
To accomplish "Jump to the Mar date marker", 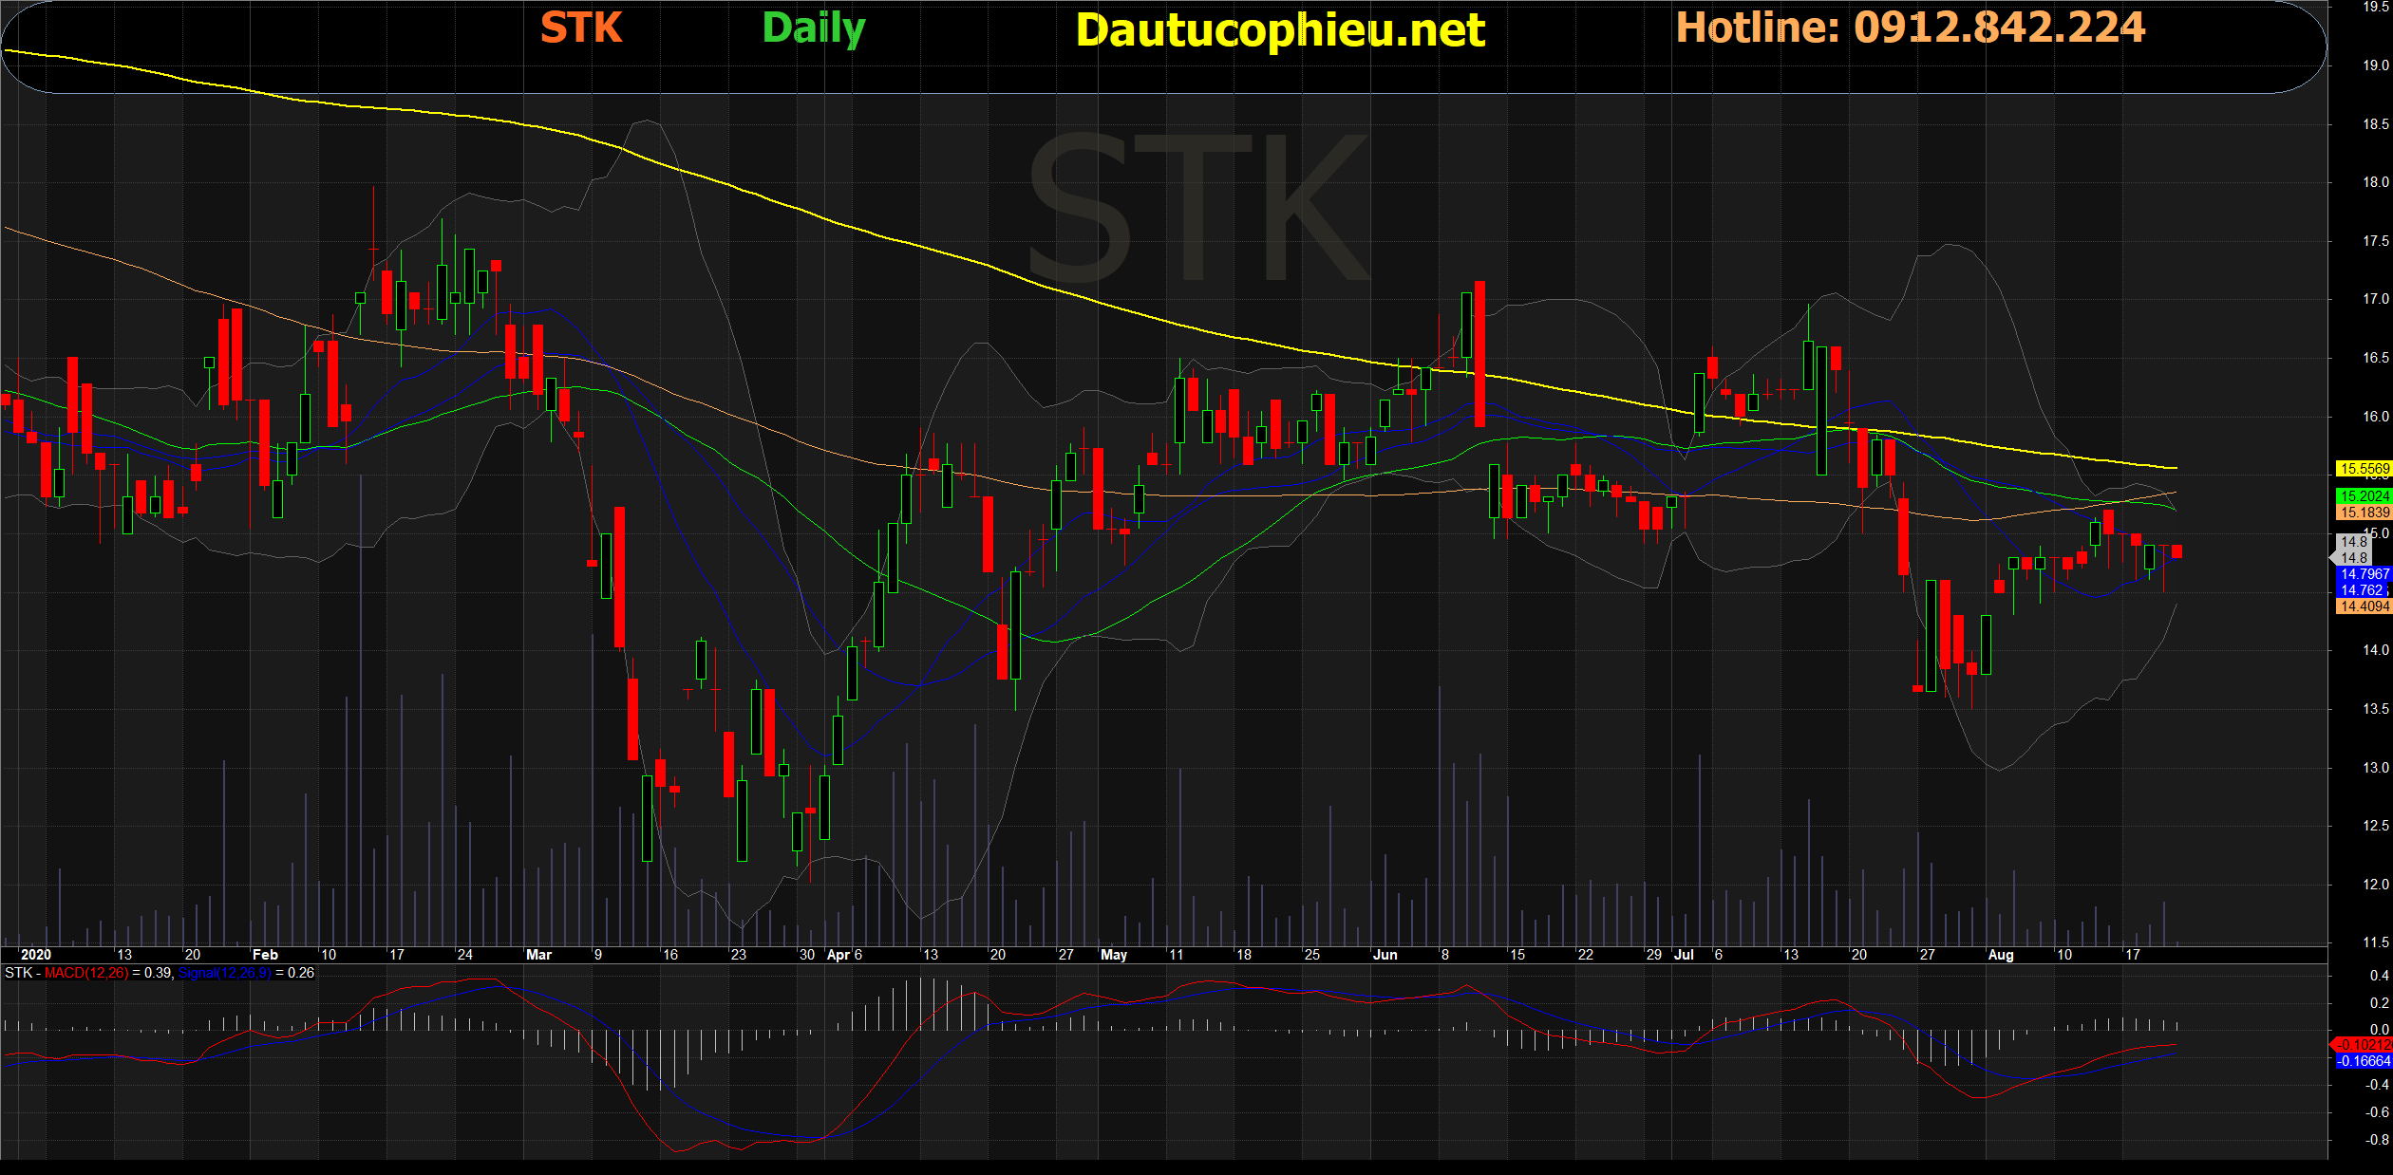I will coord(538,955).
